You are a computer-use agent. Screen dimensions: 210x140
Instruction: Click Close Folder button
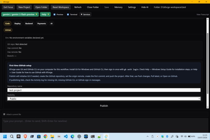click(x=93, y=7)
